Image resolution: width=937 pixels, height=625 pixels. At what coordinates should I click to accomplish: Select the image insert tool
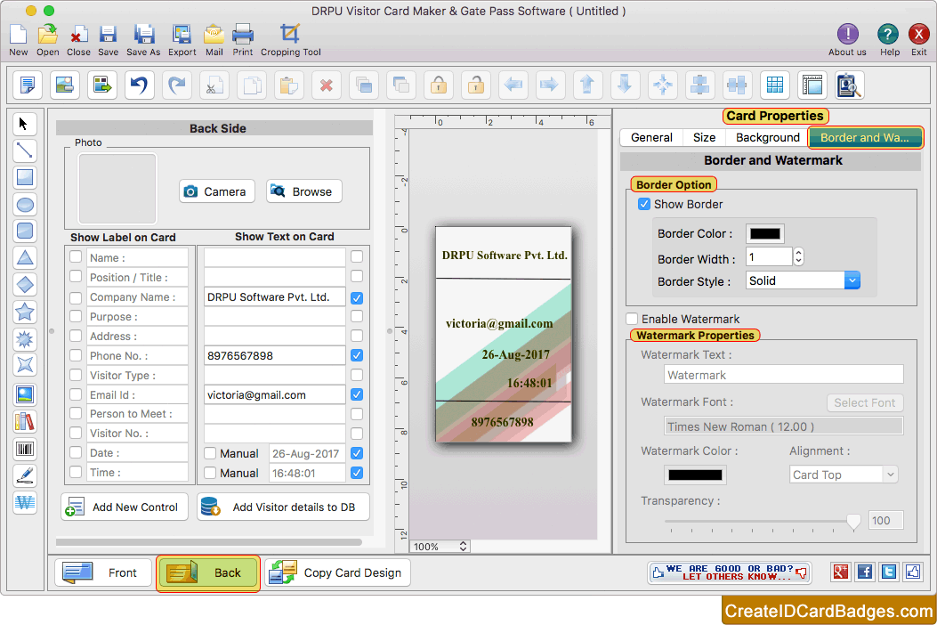(x=25, y=394)
